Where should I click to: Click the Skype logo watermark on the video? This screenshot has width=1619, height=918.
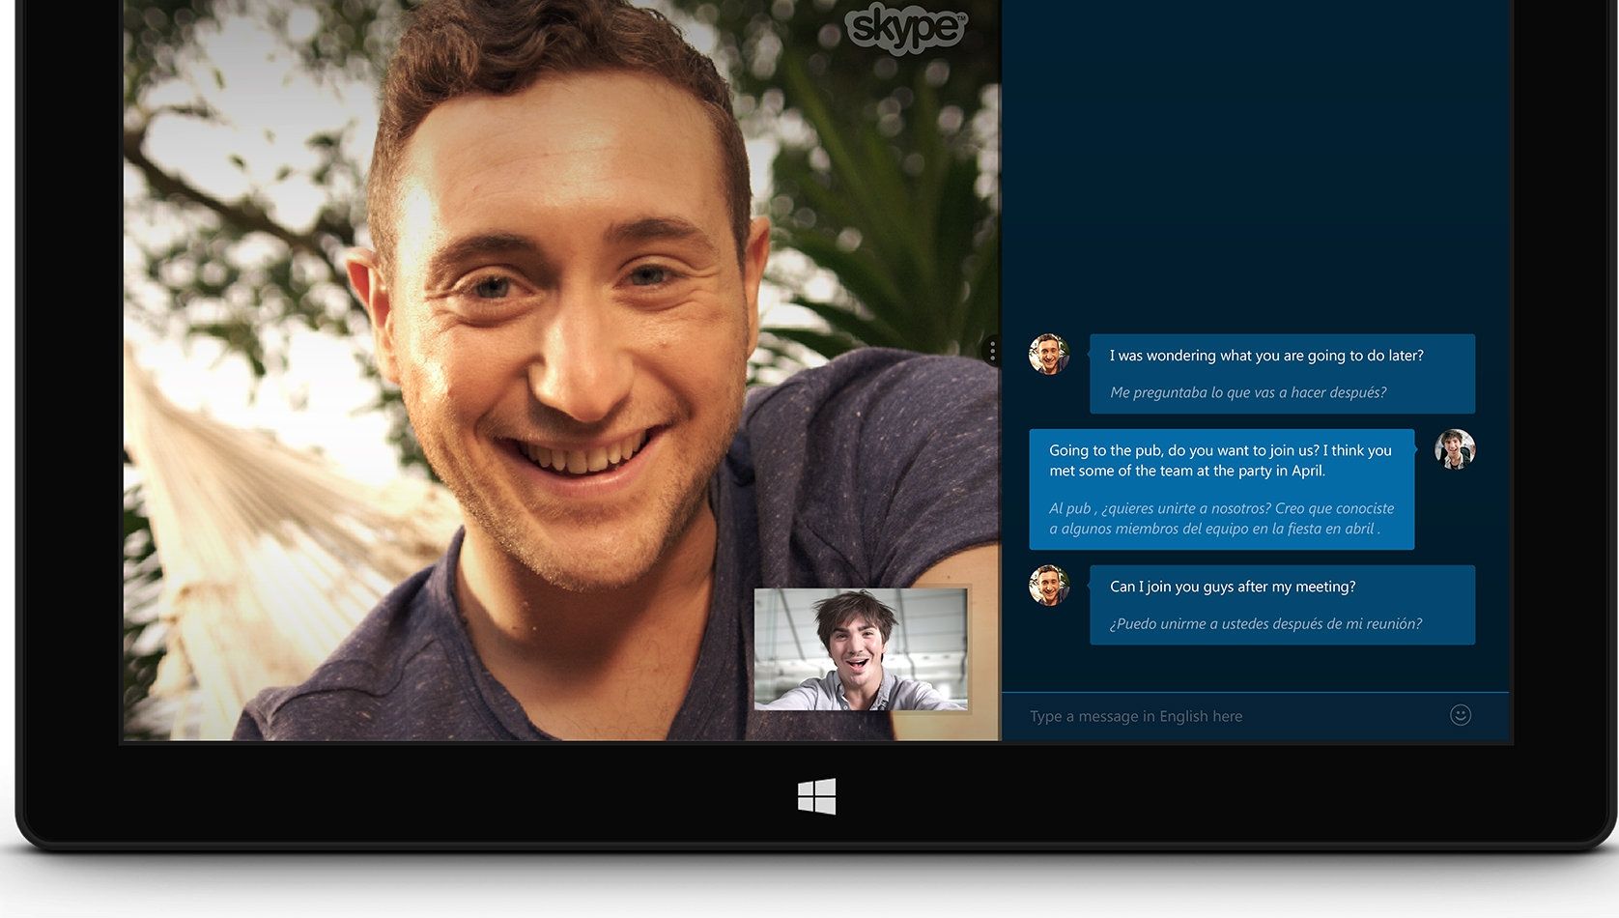pos(906,27)
